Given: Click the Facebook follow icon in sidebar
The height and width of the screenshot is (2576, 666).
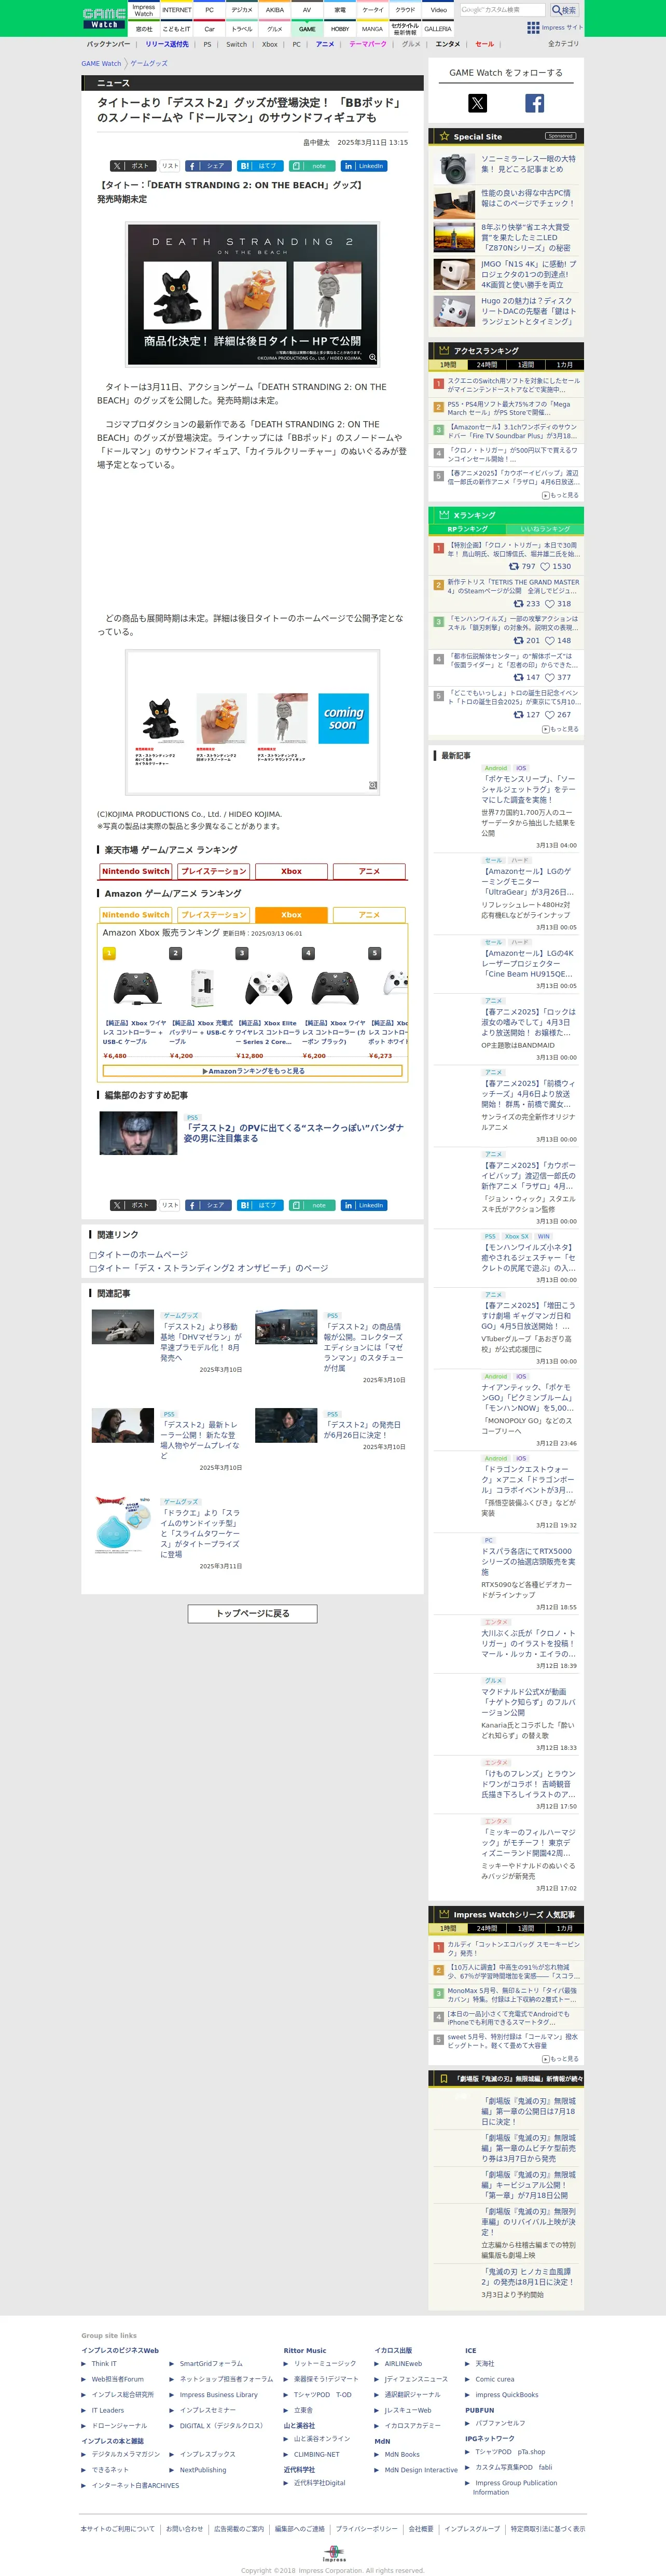Looking at the screenshot, I should pyautogui.click(x=535, y=103).
